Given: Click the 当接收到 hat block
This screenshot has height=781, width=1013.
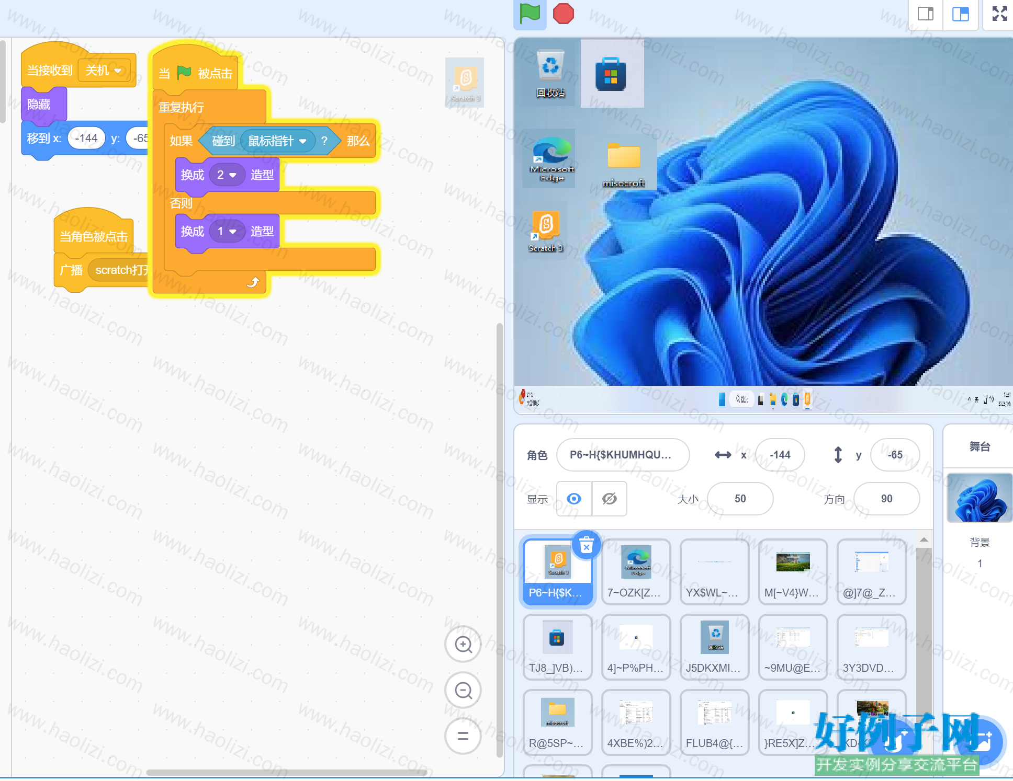Looking at the screenshot, I should 49,70.
